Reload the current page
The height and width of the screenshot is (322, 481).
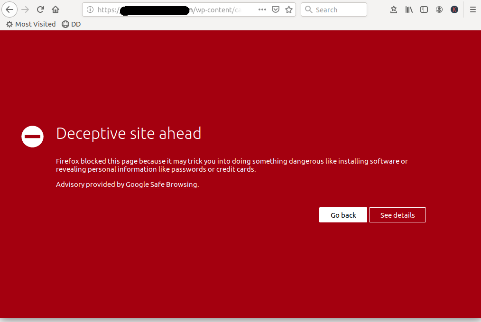point(41,9)
